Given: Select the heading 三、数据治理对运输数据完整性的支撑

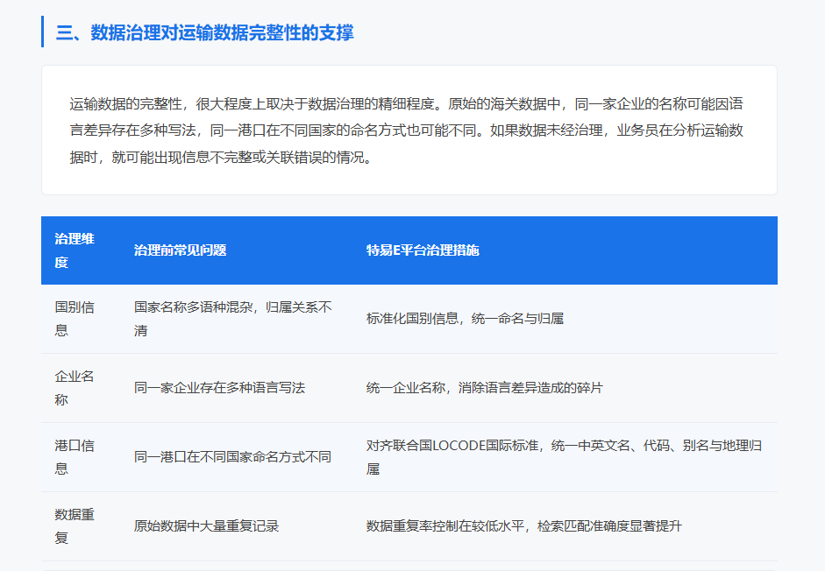Looking at the screenshot, I should tap(204, 32).
